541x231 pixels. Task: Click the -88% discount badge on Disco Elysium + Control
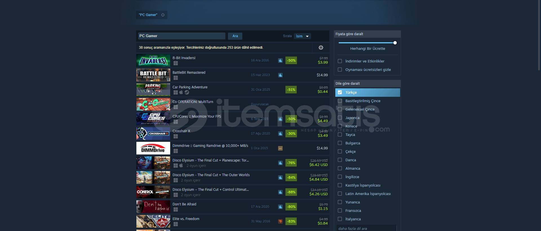(x=291, y=192)
